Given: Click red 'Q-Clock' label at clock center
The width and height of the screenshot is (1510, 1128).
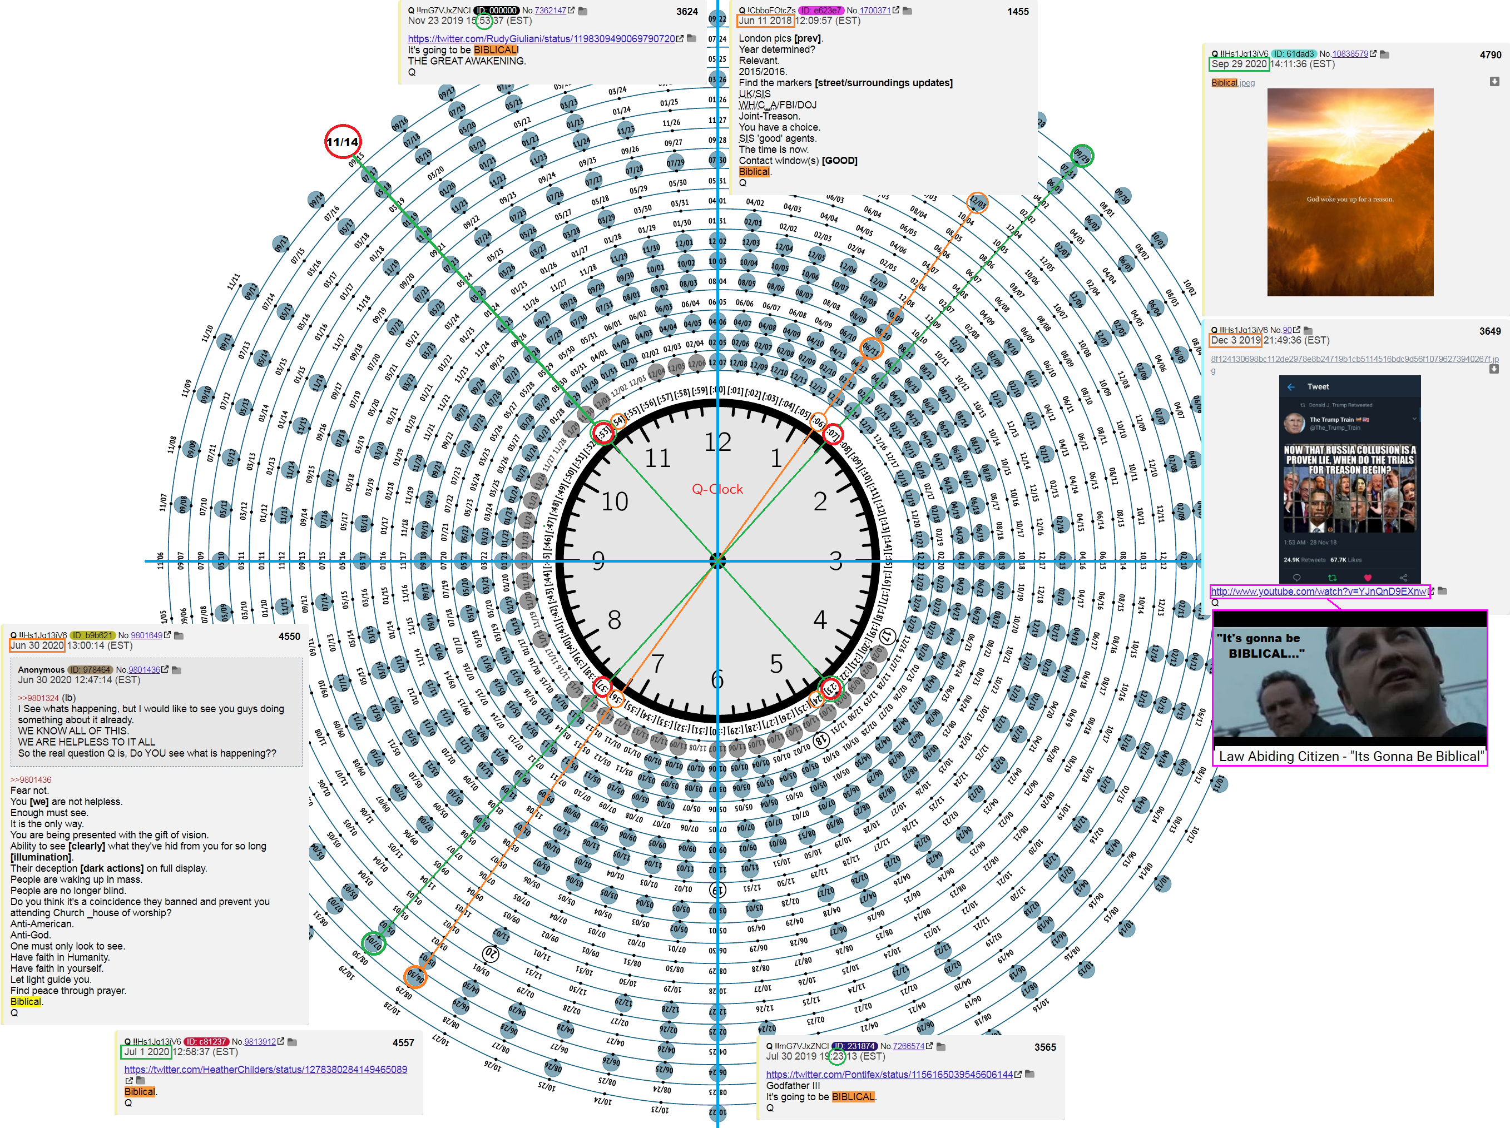Looking at the screenshot, I should (x=717, y=489).
